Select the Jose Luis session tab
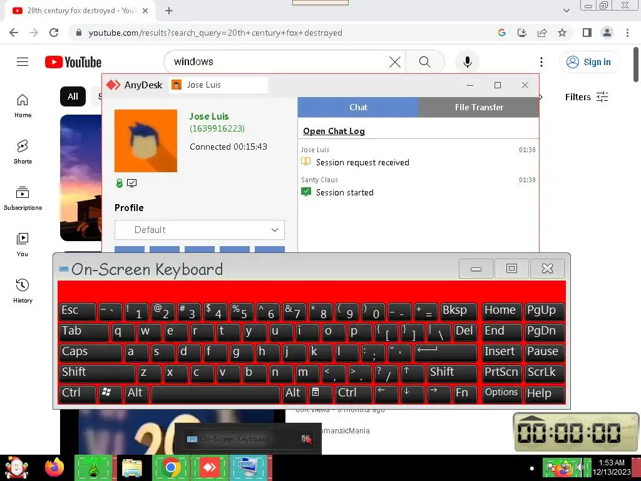The height and width of the screenshot is (481, 641). tap(218, 85)
